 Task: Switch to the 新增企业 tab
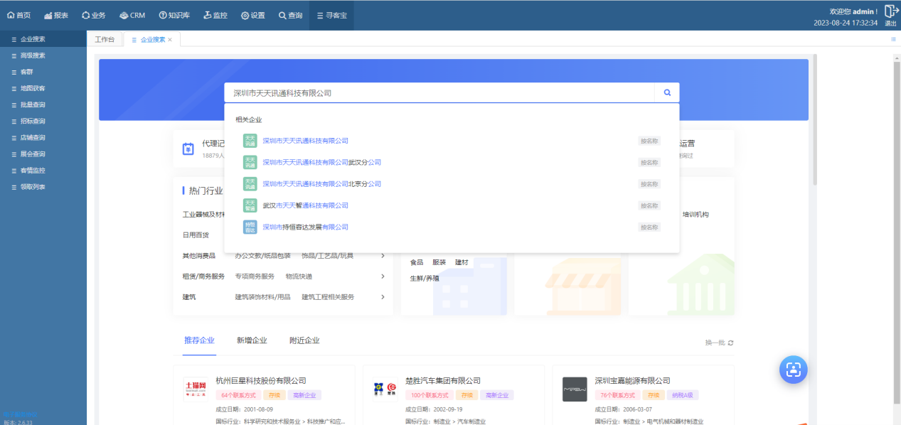point(252,340)
